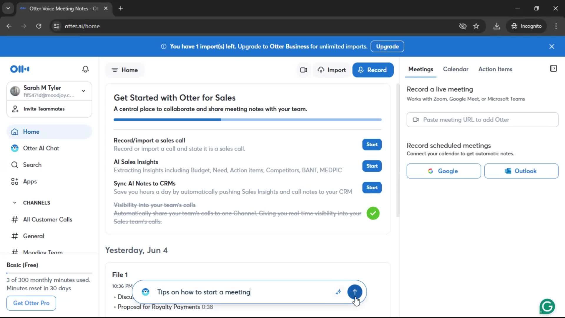Click the AI sparkle icon in chat box
Image resolution: width=565 pixels, height=318 pixels.
point(338,292)
